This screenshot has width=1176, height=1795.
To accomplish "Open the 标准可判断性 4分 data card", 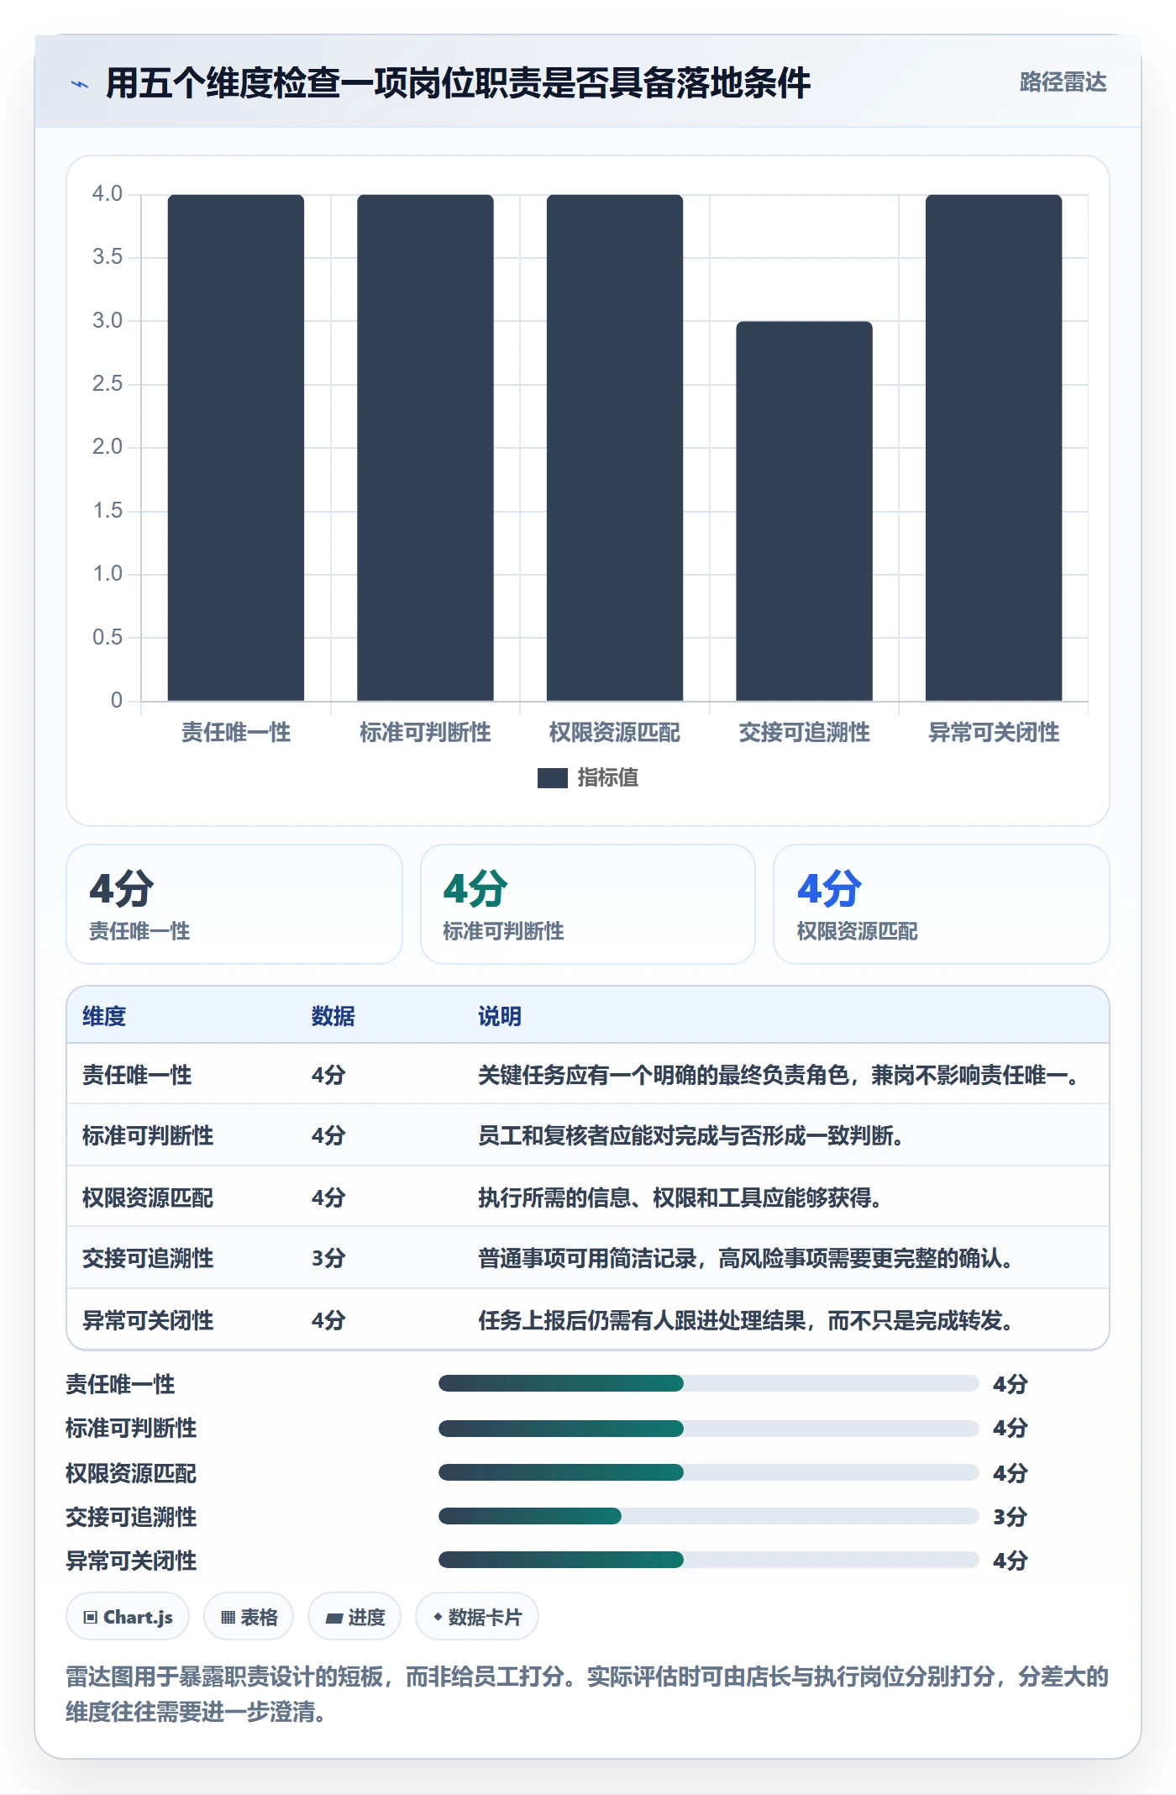I will click(x=588, y=904).
